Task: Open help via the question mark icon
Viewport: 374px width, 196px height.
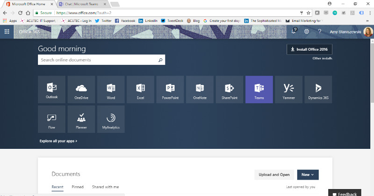Action: pos(320,31)
